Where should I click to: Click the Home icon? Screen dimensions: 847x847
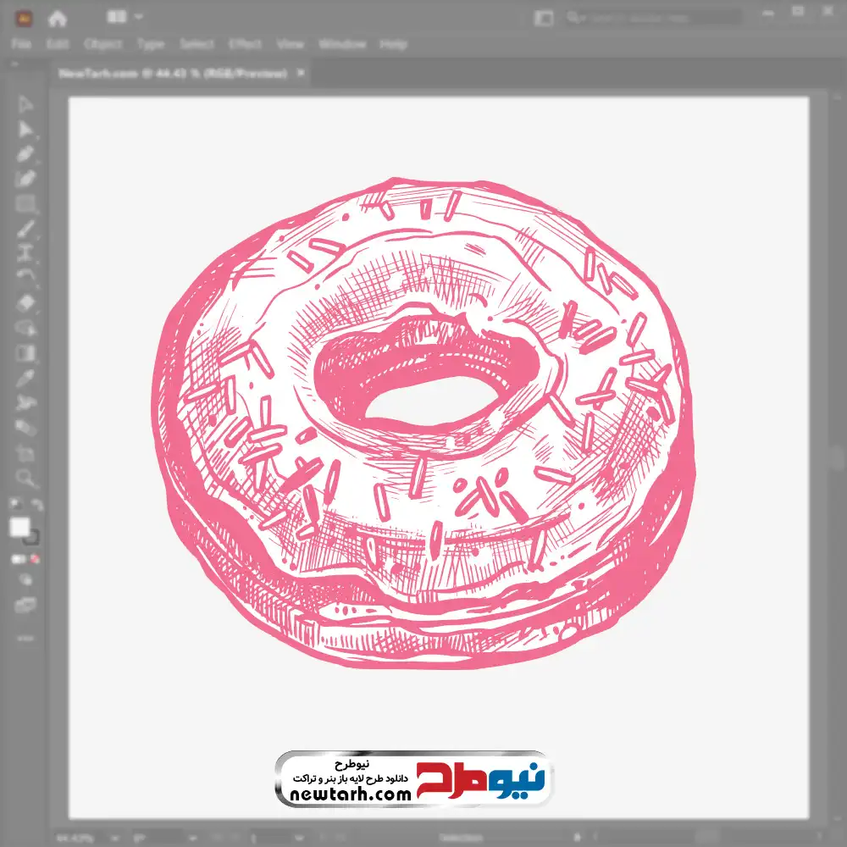pyautogui.click(x=57, y=17)
